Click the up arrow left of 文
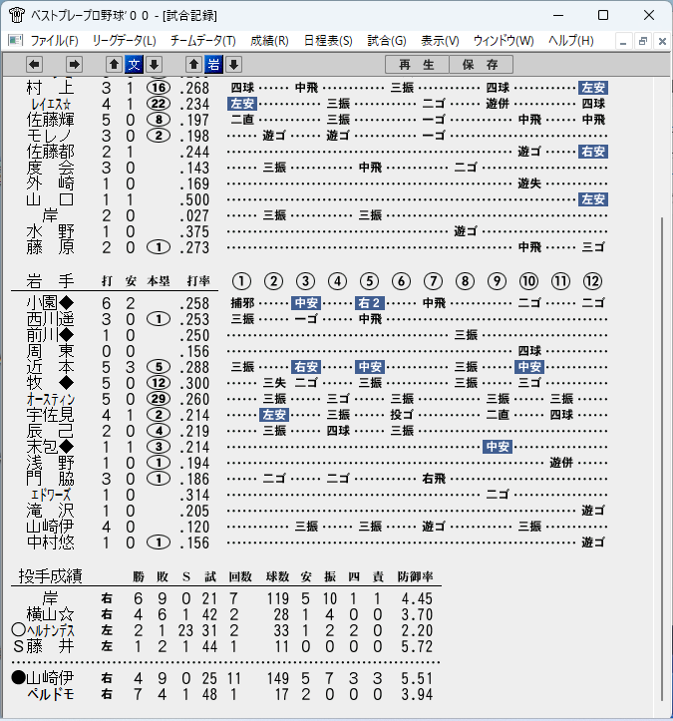 [115, 65]
